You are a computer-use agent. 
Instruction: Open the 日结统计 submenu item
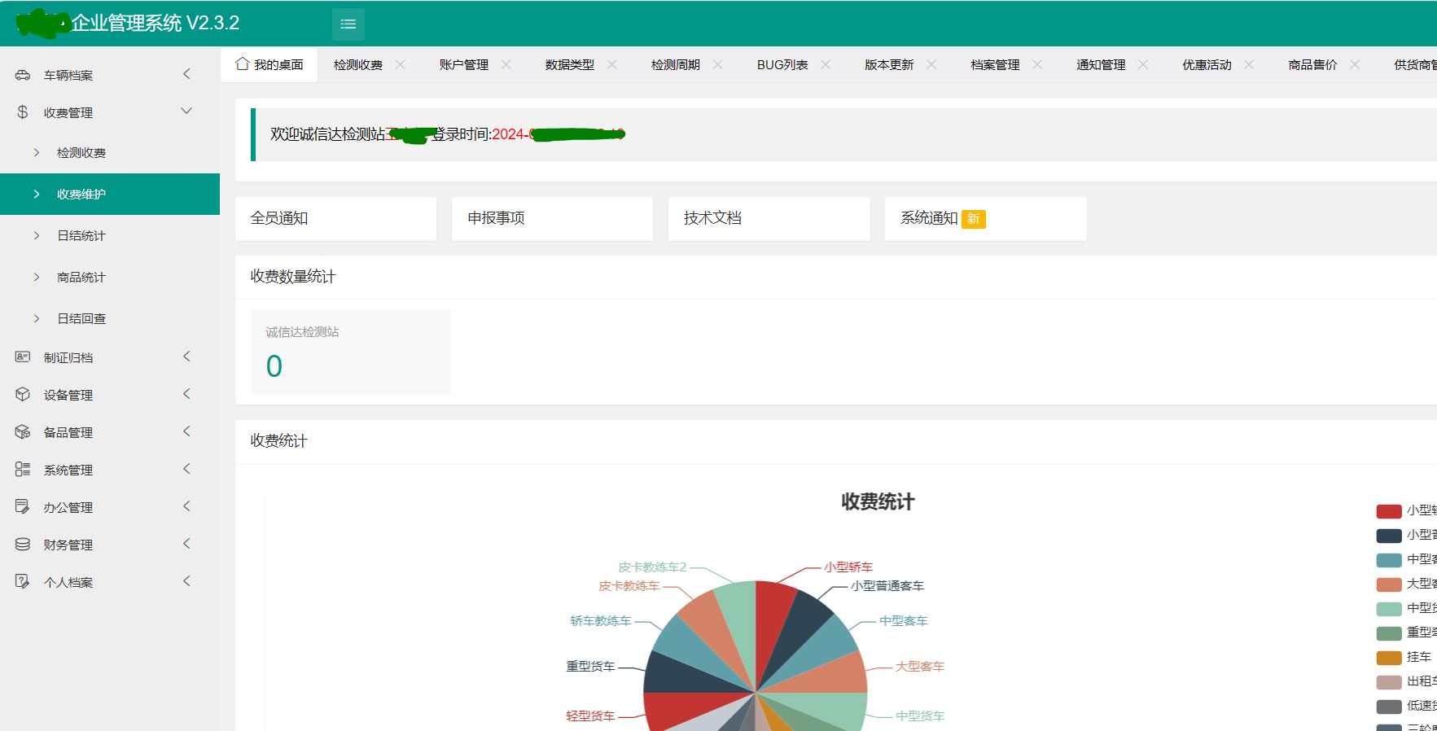110,235
